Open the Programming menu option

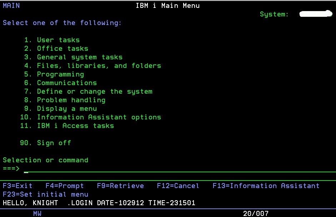60,74
